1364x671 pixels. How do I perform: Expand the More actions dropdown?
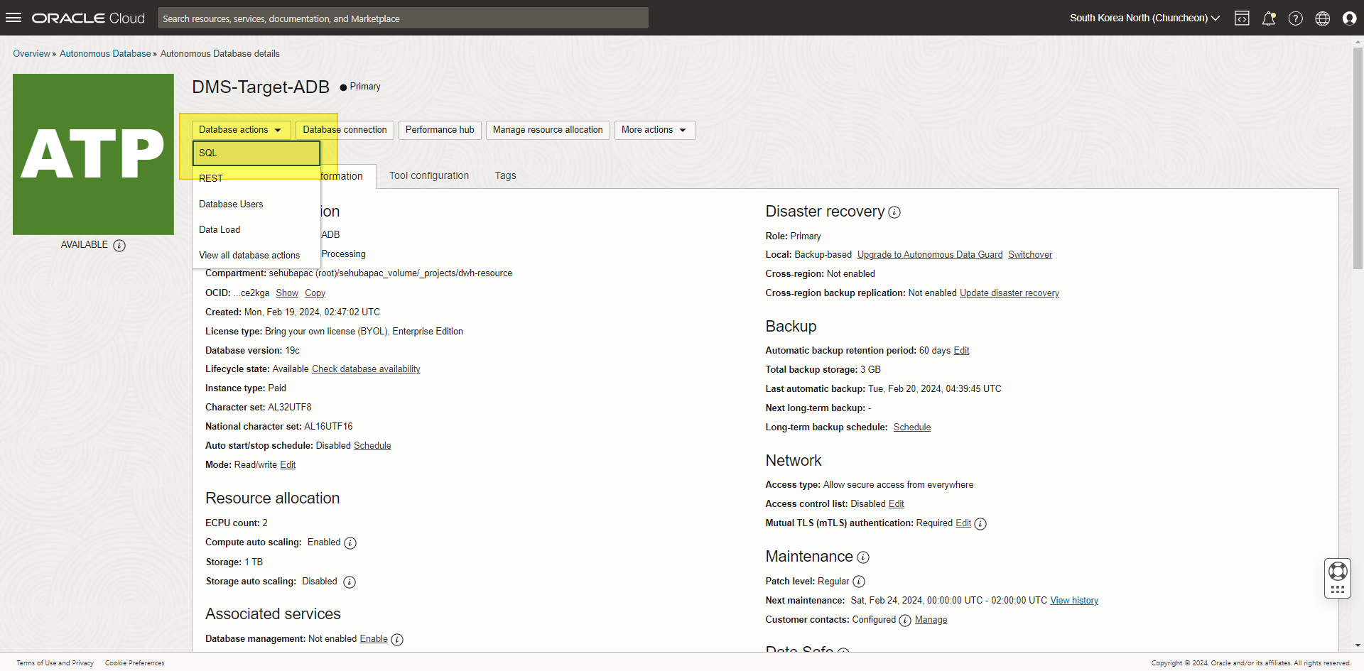(654, 130)
